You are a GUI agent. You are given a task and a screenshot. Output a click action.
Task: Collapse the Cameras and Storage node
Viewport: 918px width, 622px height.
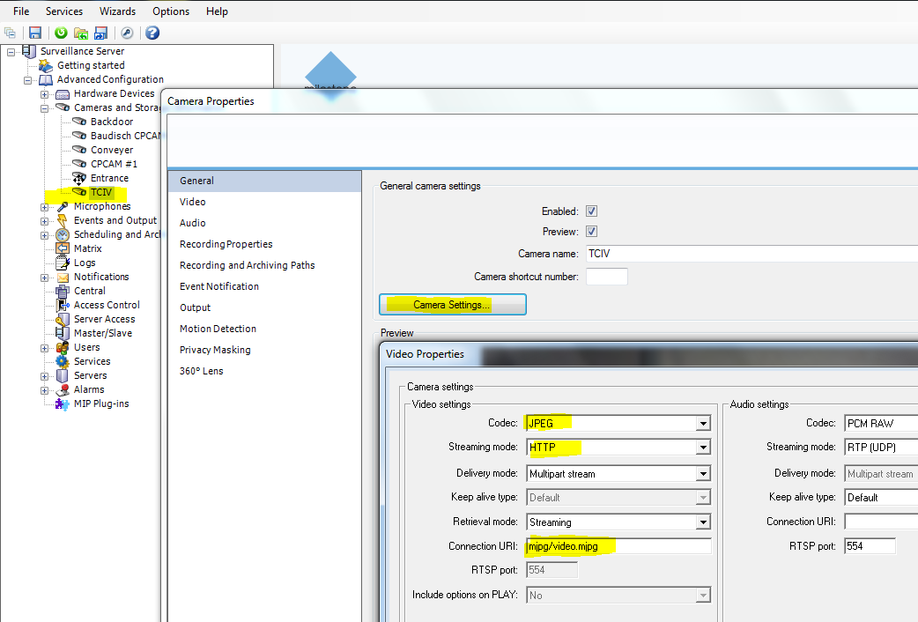44,107
